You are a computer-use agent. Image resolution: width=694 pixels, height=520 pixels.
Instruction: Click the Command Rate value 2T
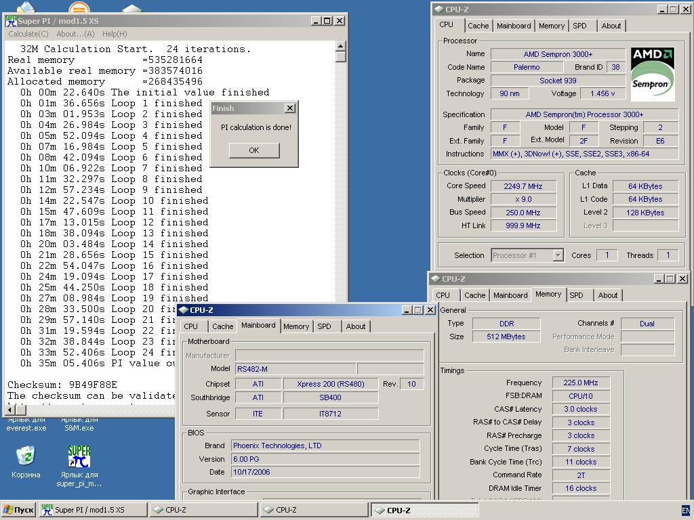(x=581, y=475)
